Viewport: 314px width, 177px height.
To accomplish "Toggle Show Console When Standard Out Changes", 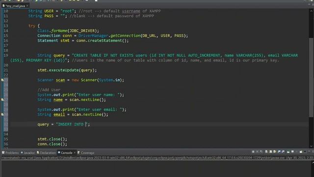I will pos(279,151).
